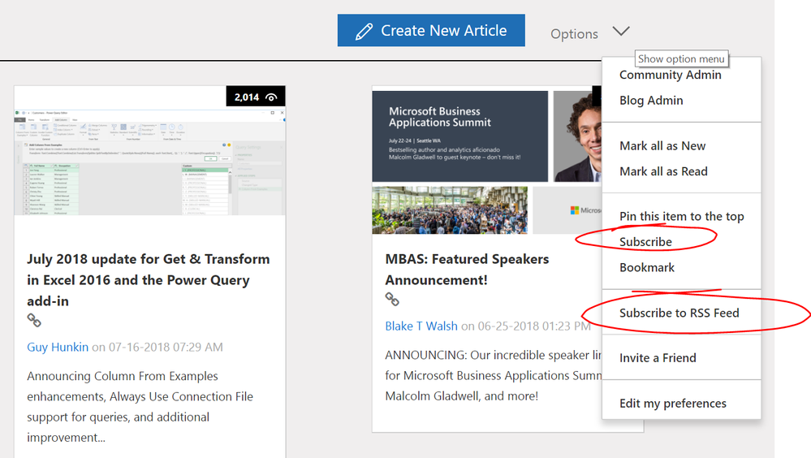
Task: Choose Blog Admin in the menu
Action: (x=651, y=101)
